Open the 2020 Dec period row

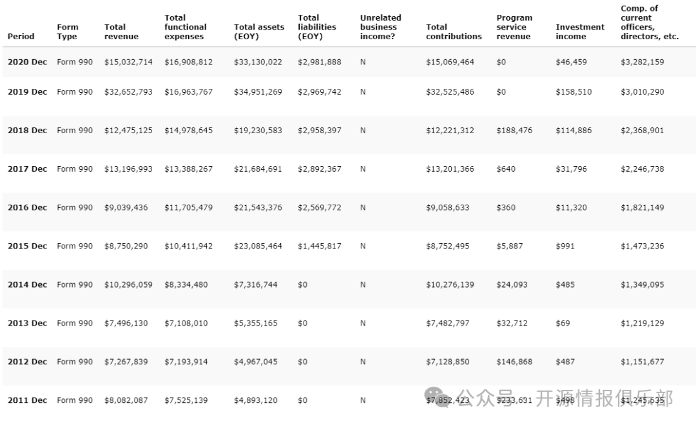[27, 62]
